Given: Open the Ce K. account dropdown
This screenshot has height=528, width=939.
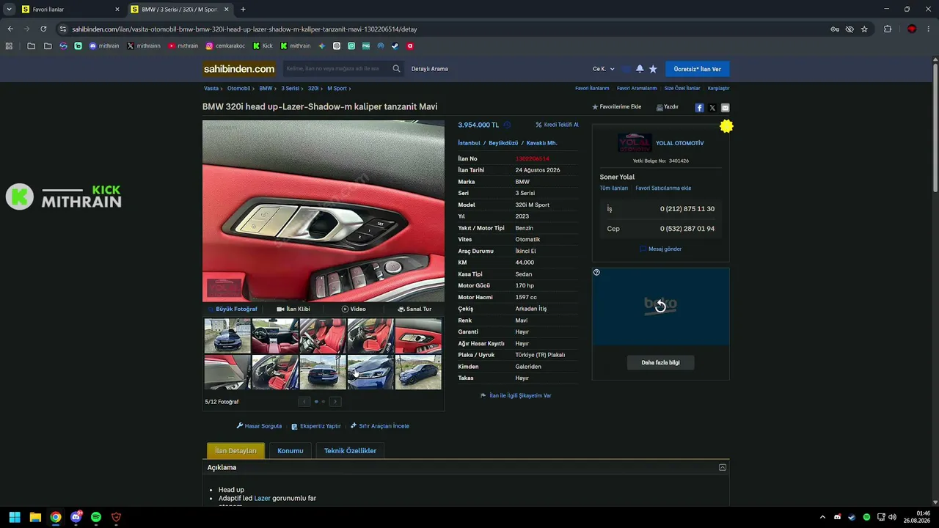Looking at the screenshot, I should 604,69.
